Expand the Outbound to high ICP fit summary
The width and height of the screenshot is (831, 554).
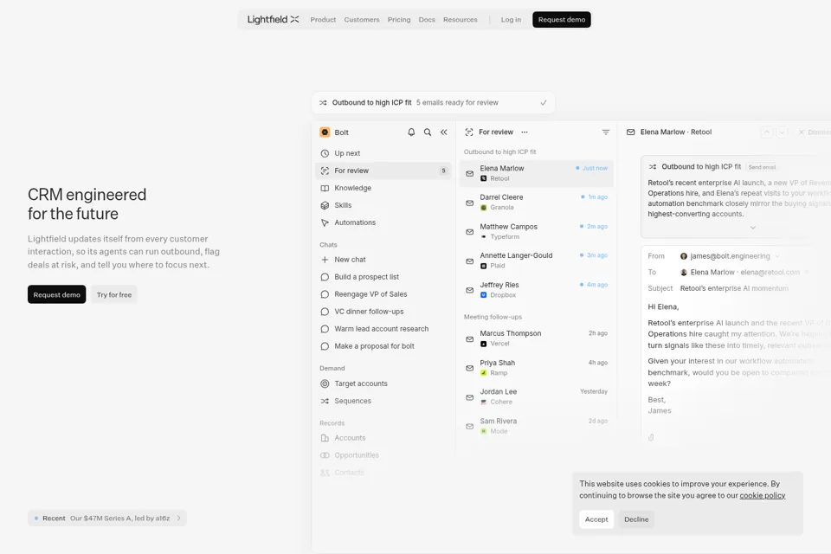[752, 228]
